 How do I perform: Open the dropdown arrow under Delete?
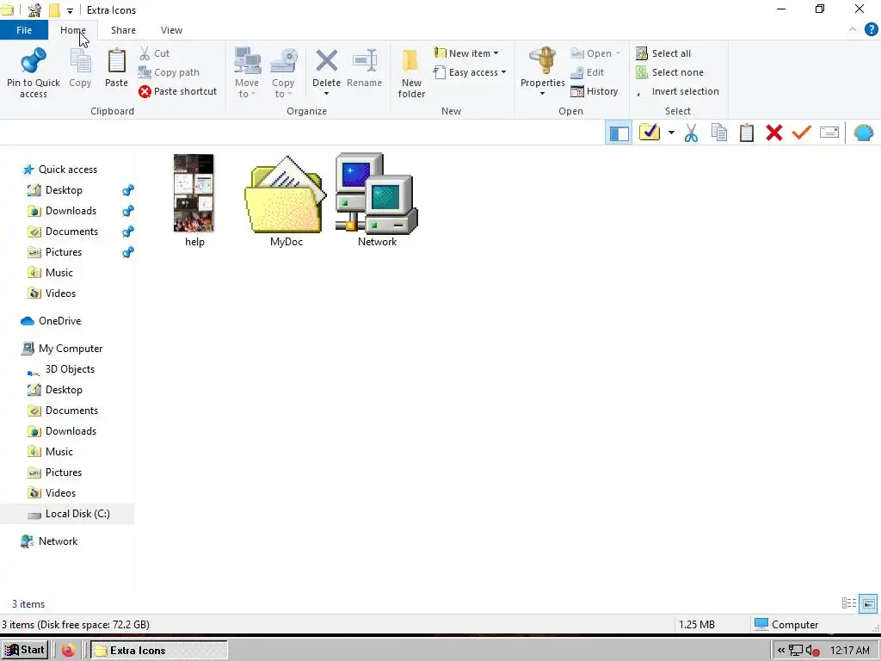point(326,94)
